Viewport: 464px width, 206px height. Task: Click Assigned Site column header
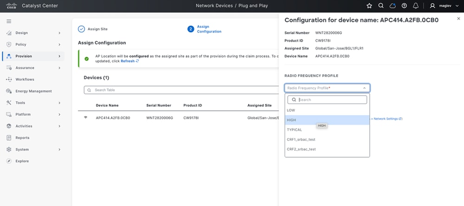[x=260, y=105]
